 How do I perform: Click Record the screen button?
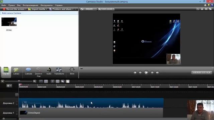coord(14,9)
